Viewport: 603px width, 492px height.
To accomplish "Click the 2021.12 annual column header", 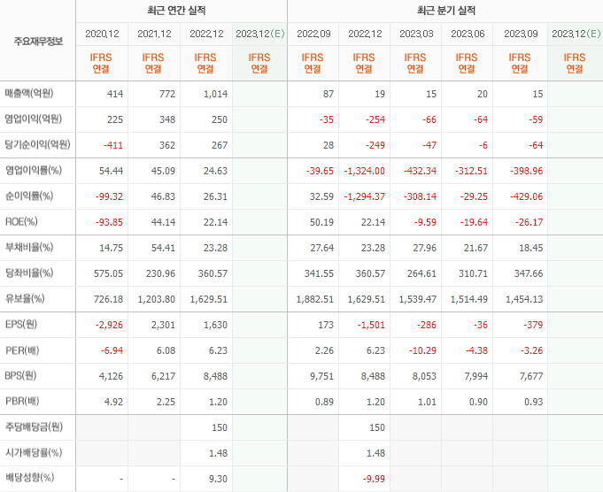I will (154, 34).
